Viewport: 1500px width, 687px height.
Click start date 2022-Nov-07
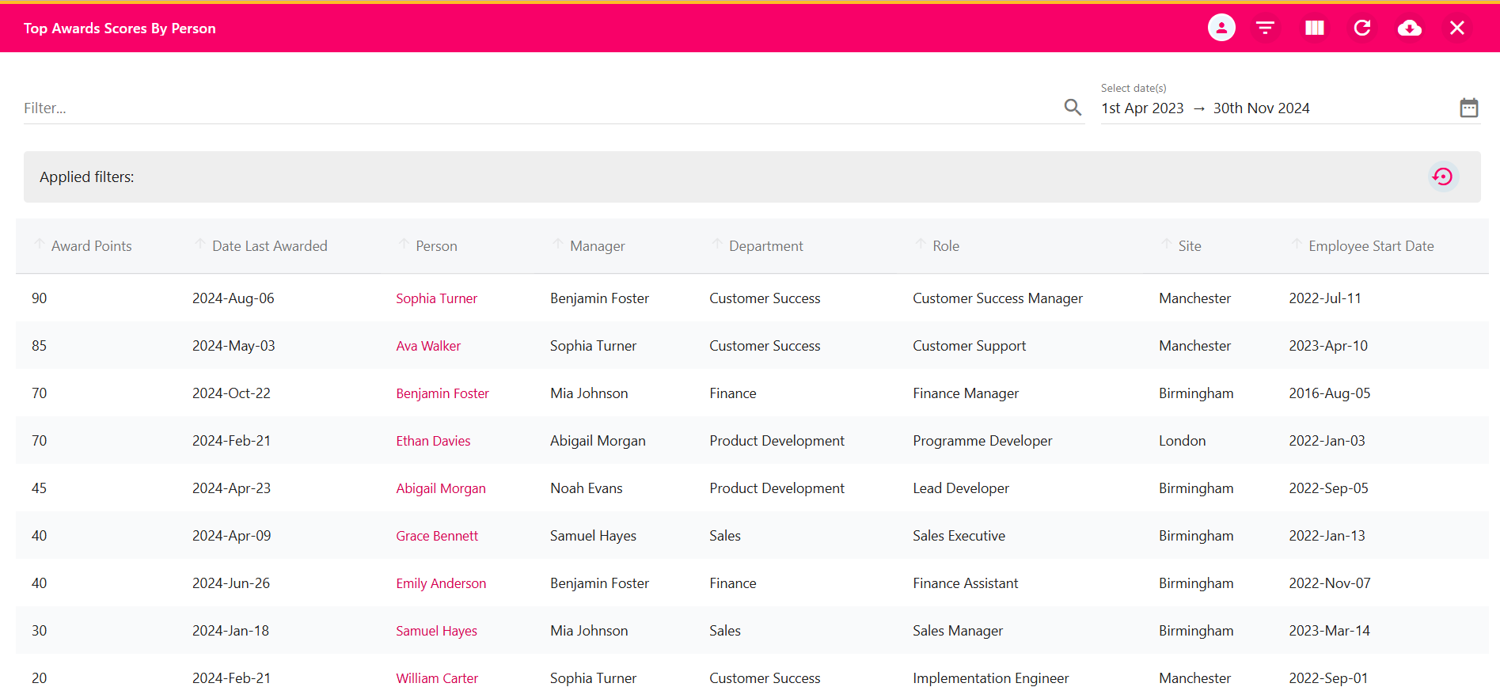(x=1329, y=583)
